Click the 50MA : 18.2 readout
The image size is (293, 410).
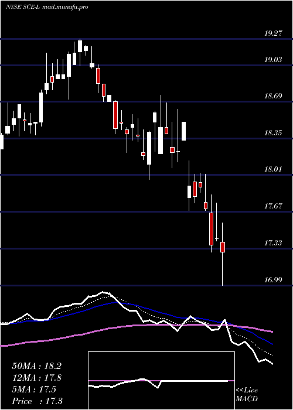36,366
